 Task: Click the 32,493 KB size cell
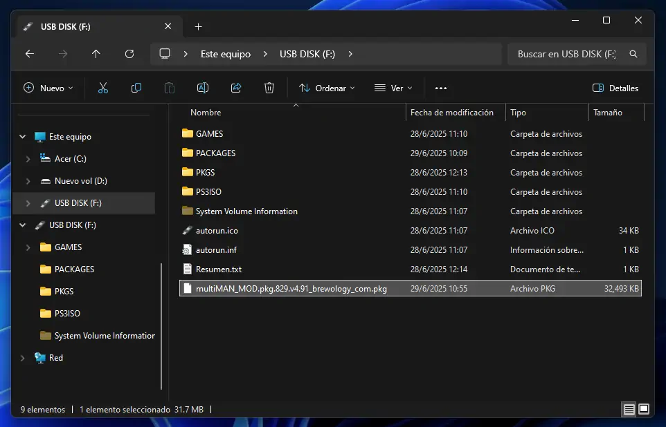(x=622, y=288)
